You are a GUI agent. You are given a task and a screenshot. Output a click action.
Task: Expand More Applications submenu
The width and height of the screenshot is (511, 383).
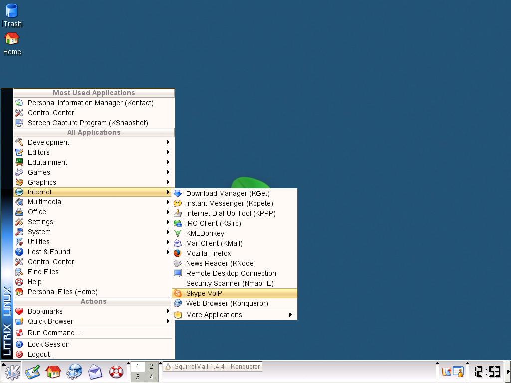(235, 315)
